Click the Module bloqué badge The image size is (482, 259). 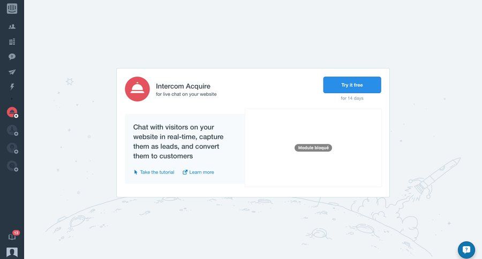(x=313, y=148)
